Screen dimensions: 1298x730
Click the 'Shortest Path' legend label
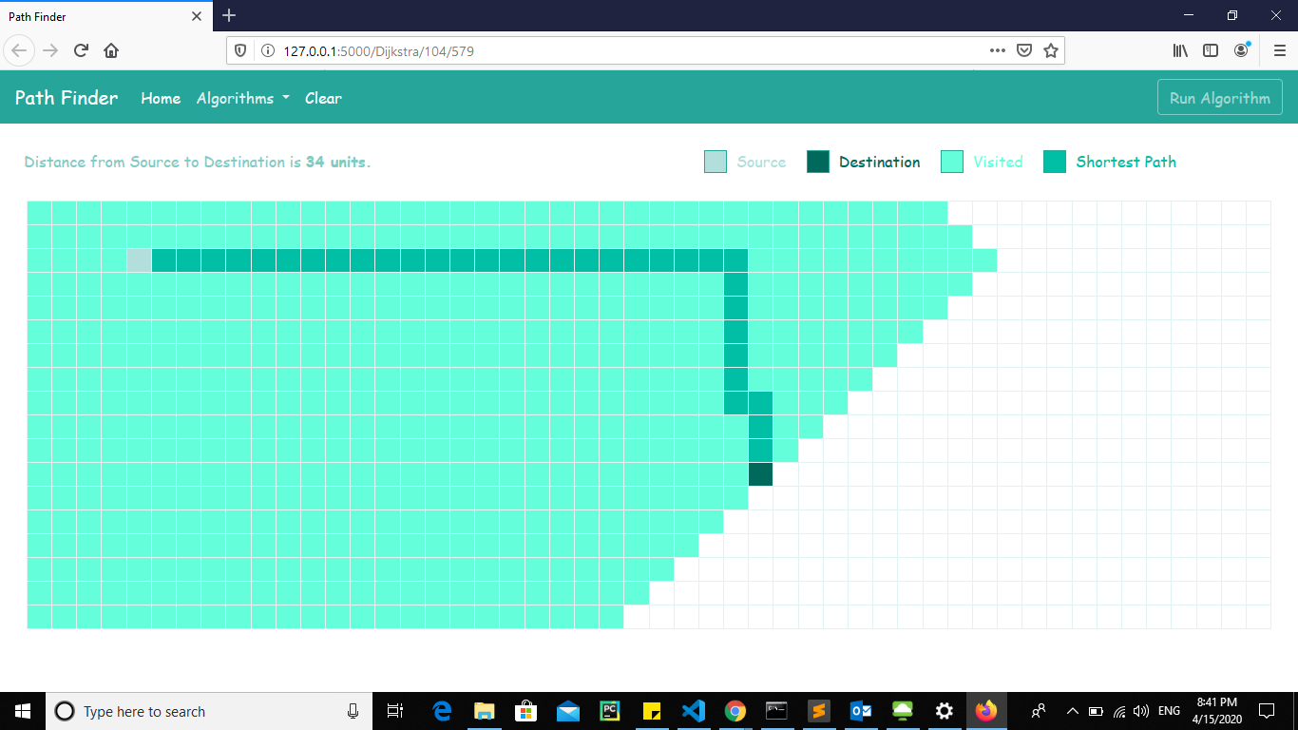coord(1126,162)
